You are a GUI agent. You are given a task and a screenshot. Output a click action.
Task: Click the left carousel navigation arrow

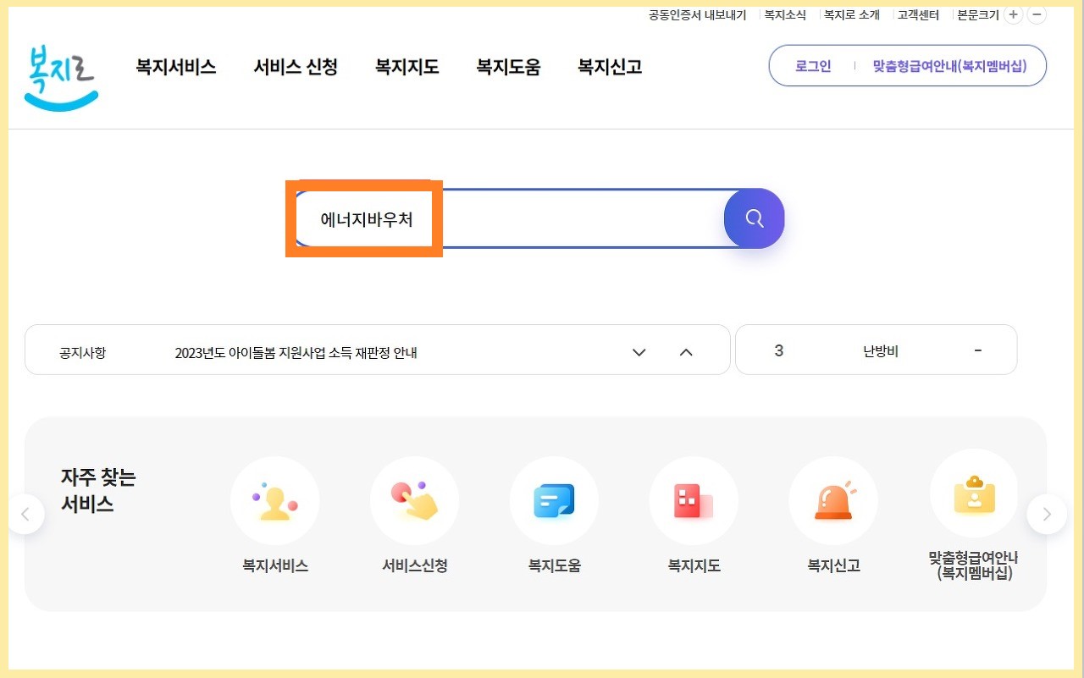28,514
